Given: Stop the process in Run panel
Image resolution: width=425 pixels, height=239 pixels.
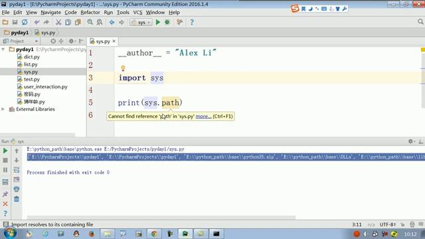Looking at the screenshot, I should [5, 161].
